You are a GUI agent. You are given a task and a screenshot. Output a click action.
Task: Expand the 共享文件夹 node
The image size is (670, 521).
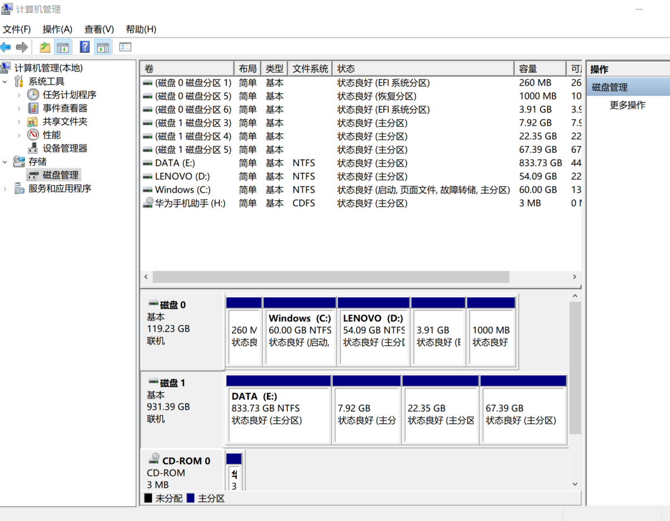coord(19,122)
